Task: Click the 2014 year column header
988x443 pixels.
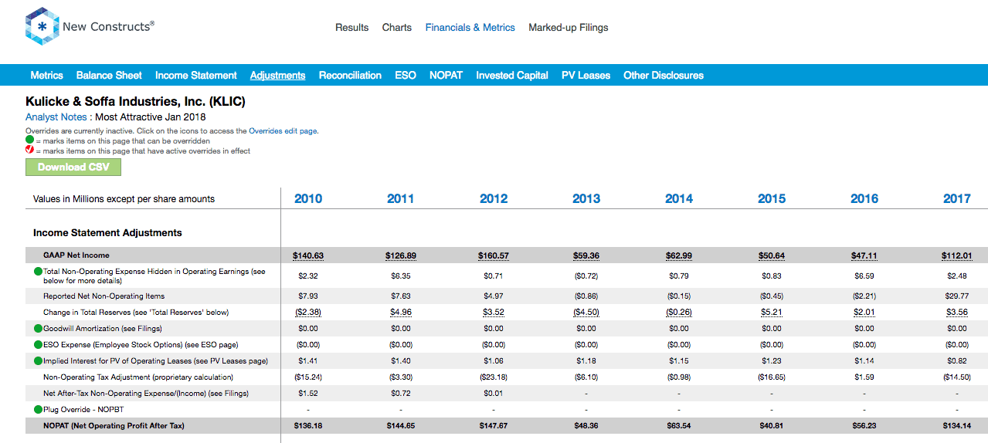Action: pos(679,198)
